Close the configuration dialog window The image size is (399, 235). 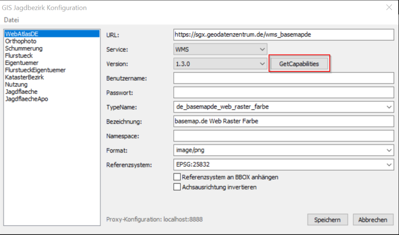(389, 8)
